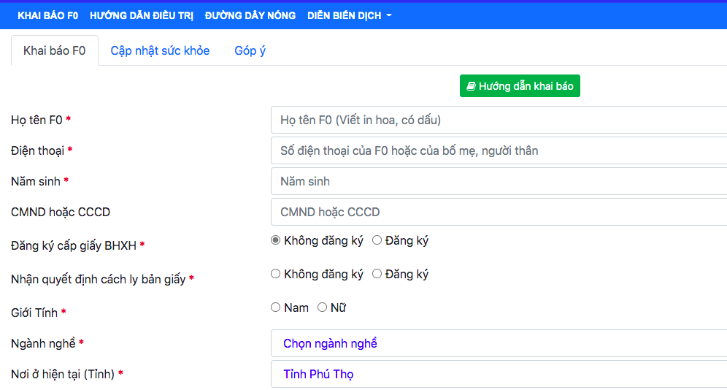The height and width of the screenshot is (390, 727).
Task: Select Đăng ký for quyết định cách ly bản giấy
Action: point(377,274)
